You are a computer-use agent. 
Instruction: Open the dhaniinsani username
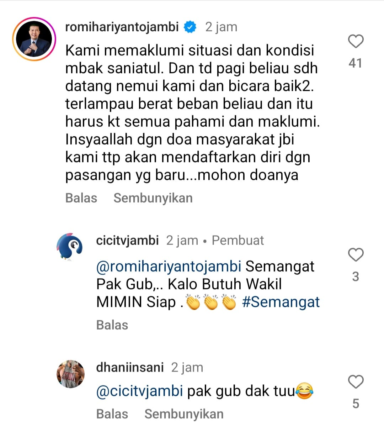[x=130, y=367]
